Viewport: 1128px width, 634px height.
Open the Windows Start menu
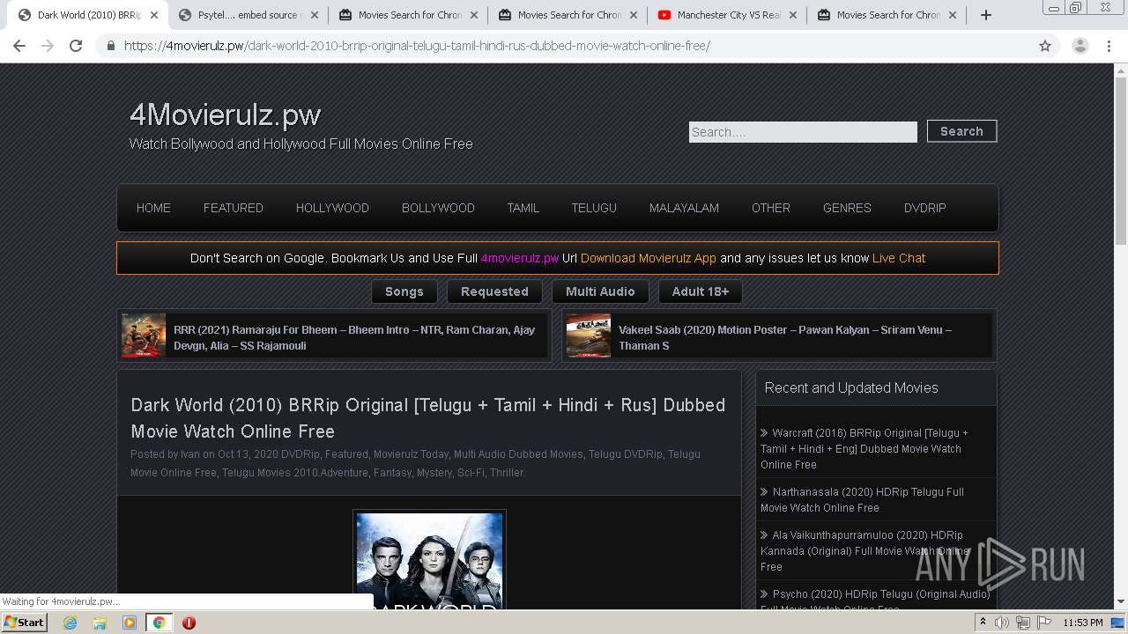click(x=24, y=623)
